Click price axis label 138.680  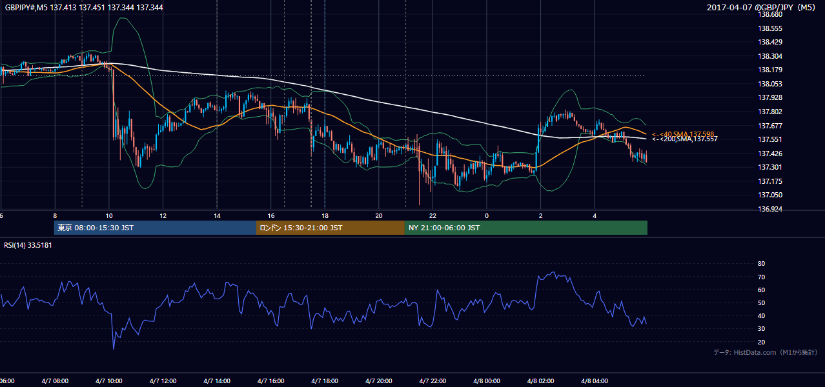click(x=770, y=15)
